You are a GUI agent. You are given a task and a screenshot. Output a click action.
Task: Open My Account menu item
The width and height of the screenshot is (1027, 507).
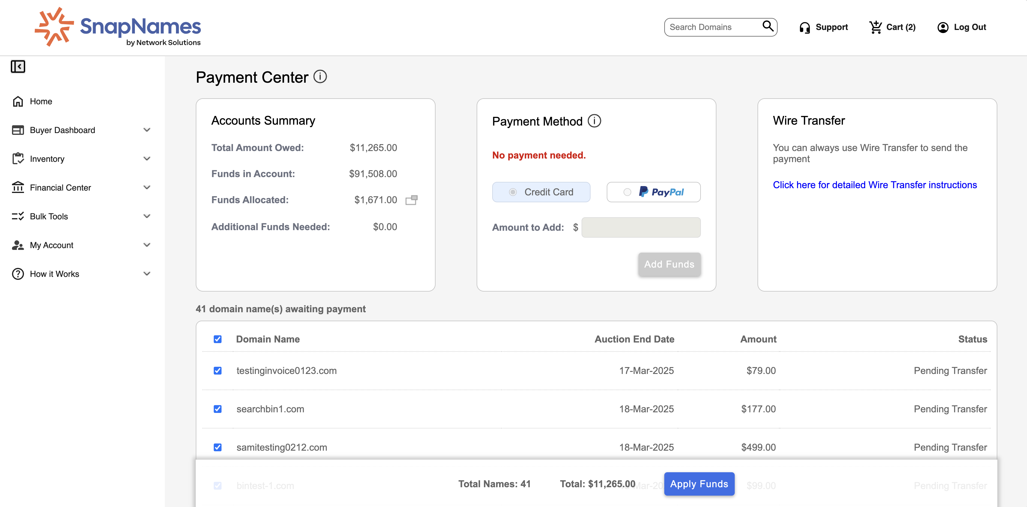[x=52, y=245]
